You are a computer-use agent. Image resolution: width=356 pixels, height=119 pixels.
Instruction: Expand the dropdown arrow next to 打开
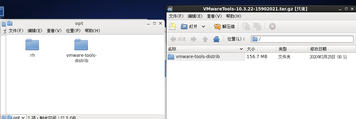[x=203, y=27]
